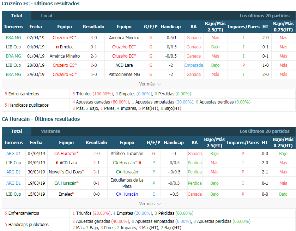Click the blue CA Huracán team on 15/03/19 row
The width and height of the screenshot is (296, 231).
coord(127,194)
